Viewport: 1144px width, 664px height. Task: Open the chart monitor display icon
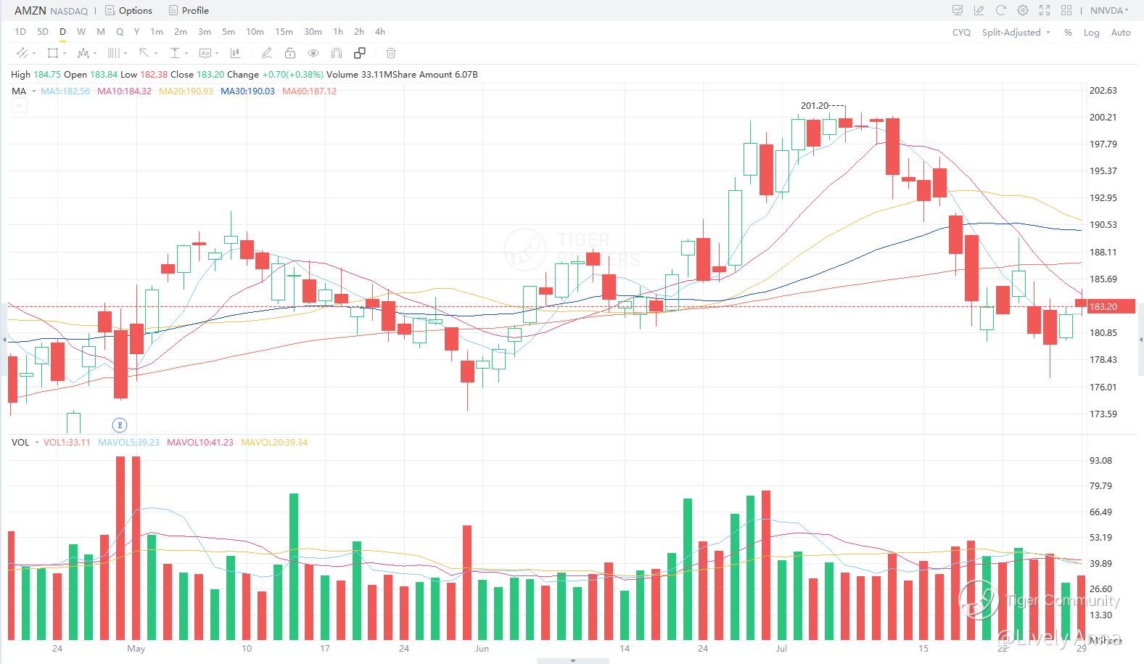[x=958, y=10]
